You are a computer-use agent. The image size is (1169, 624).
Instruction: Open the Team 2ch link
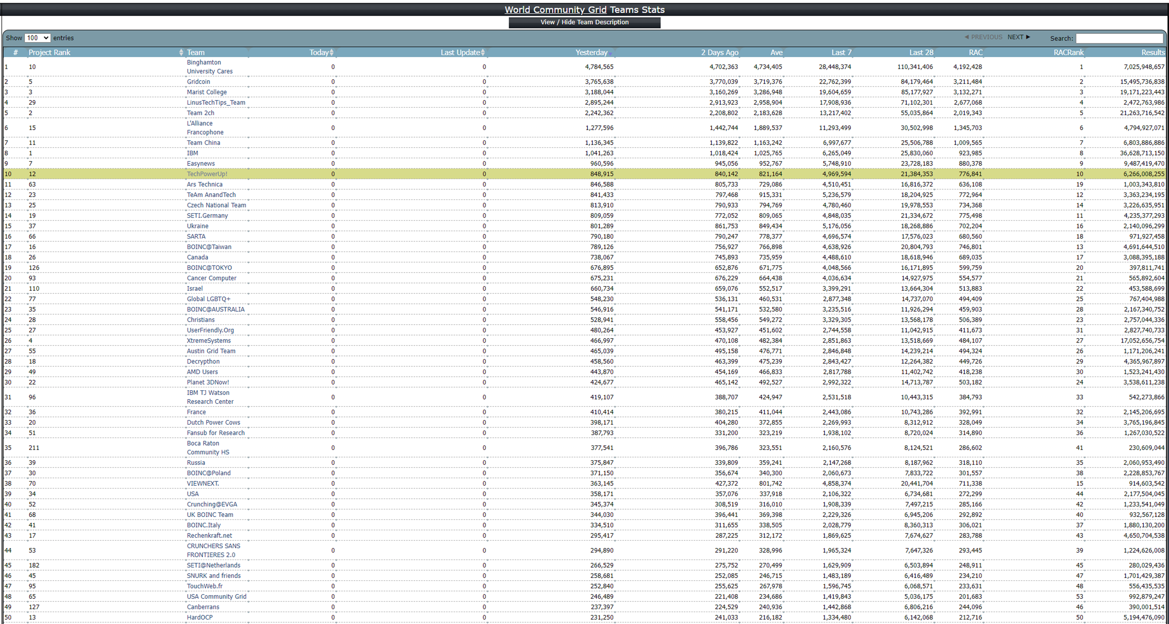(200, 113)
